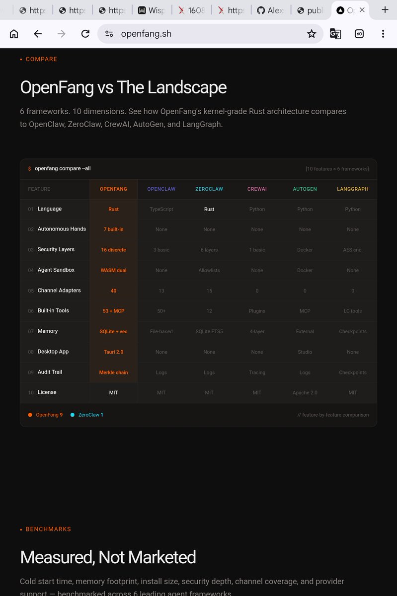This screenshot has height=596, width=397.
Task: Open tab switcher showing 60 tabs
Action: click(x=359, y=34)
